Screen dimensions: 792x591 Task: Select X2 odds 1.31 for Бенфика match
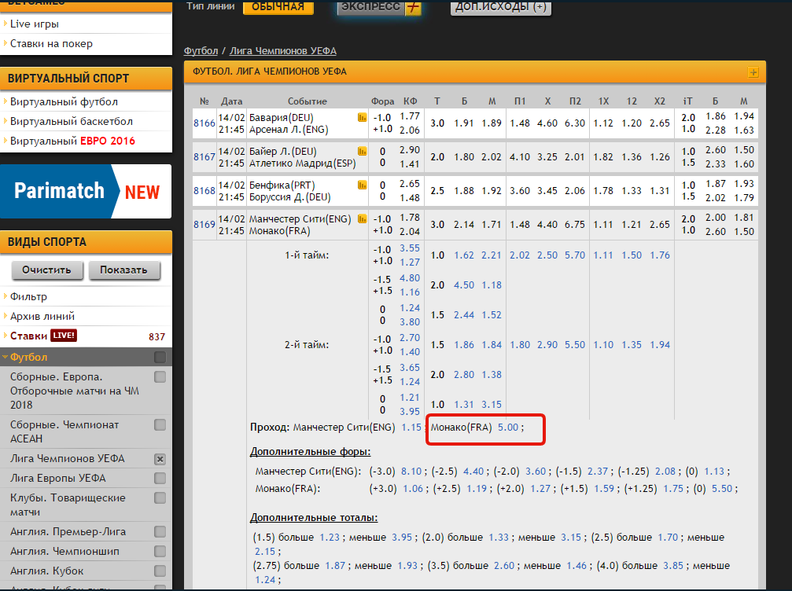point(660,191)
